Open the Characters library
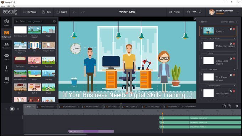This screenshot has height=136, width=242. 6,45
